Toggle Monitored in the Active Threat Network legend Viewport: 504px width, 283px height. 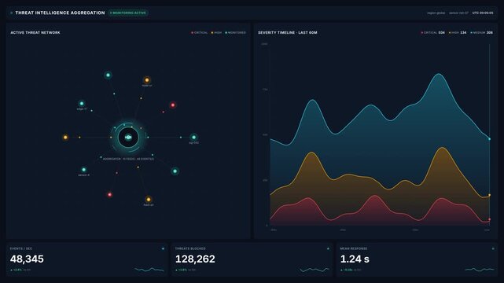click(235, 33)
